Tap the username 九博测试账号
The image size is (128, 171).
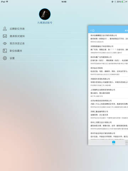click(x=45, y=23)
